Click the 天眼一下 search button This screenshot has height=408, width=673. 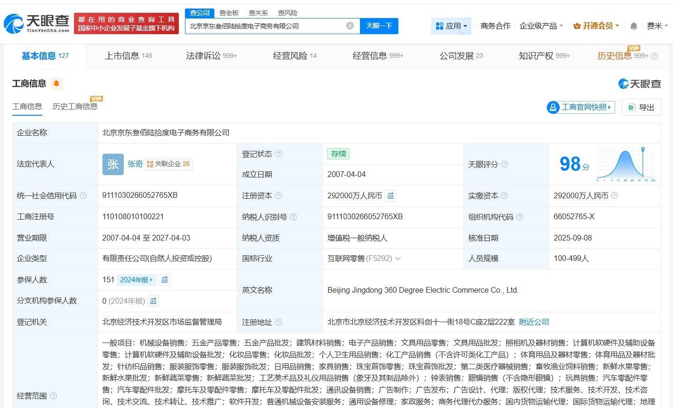379,26
